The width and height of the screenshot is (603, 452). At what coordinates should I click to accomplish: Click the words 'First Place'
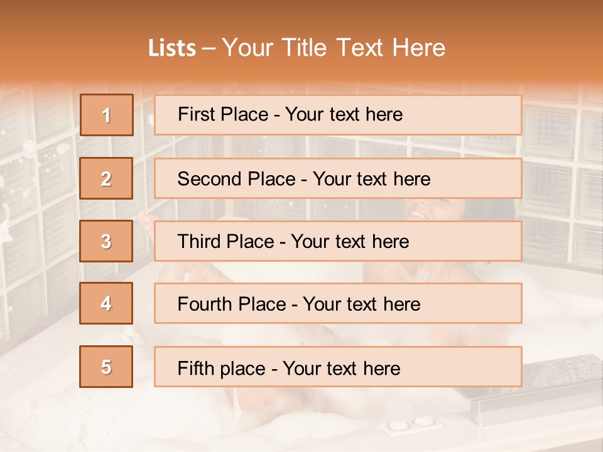pos(223,114)
